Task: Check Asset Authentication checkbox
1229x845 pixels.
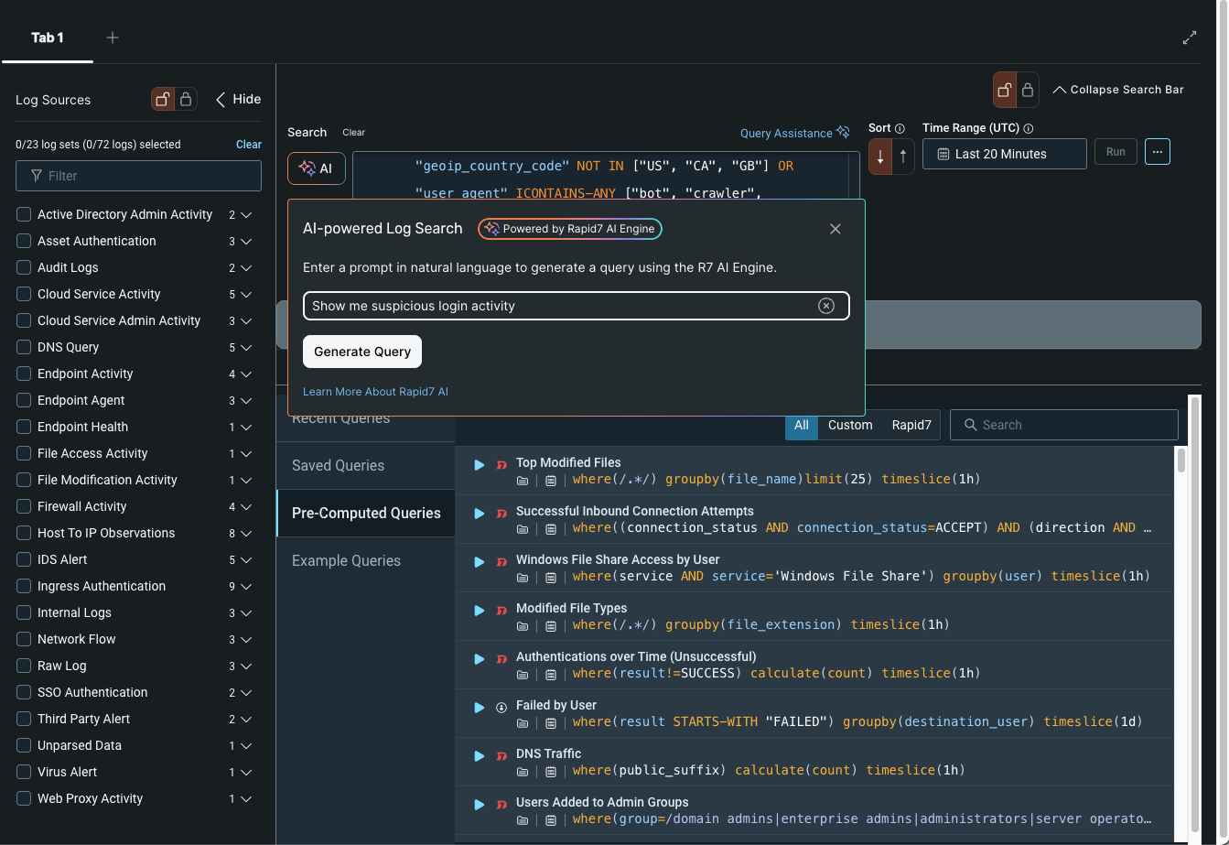Action: [x=24, y=241]
